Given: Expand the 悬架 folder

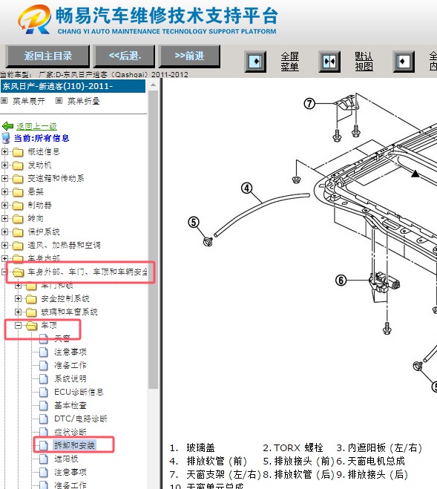Looking at the screenshot, I should tap(4, 191).
